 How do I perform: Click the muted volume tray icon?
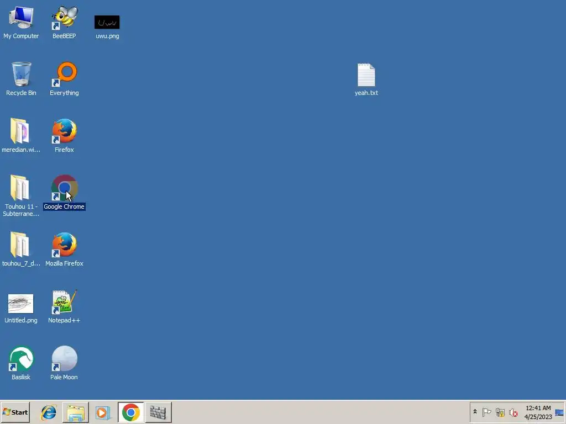point(513,412)
